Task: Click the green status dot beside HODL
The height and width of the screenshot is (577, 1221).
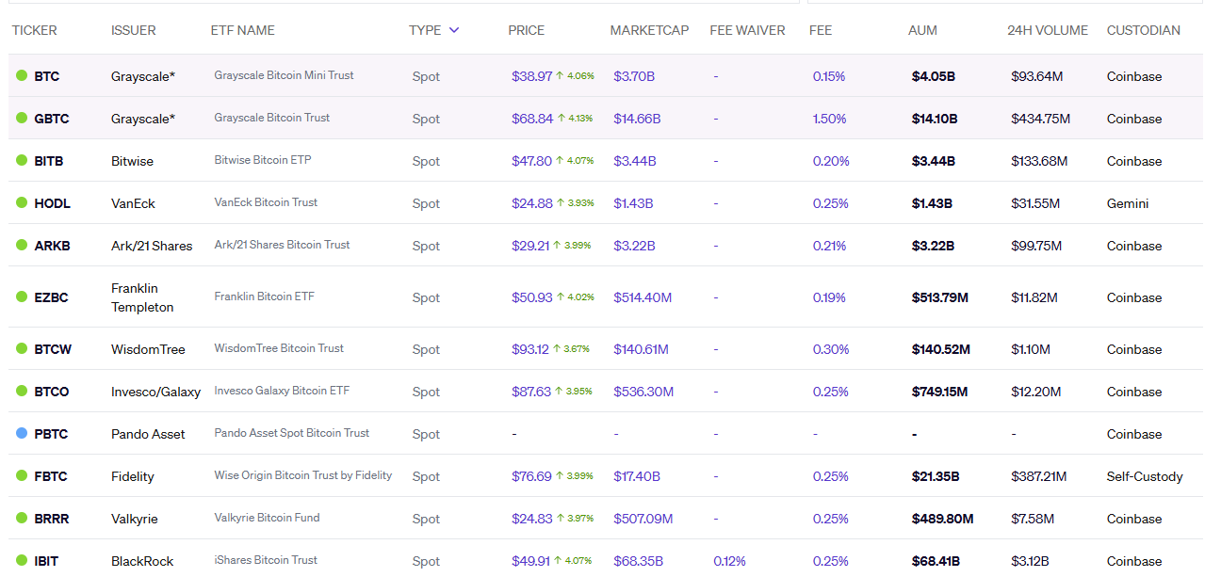Action: pyautogui.click(x=22, y=203)
